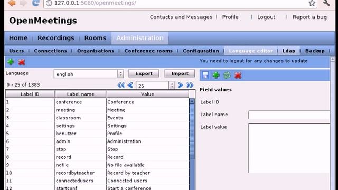Save label with floppy disk icon
The image size is (338, 190).
tap(205, 75)
